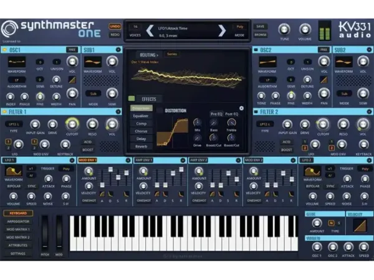
Task: Click the Filter 1 Cutoff knob
Action: [72, 124]
